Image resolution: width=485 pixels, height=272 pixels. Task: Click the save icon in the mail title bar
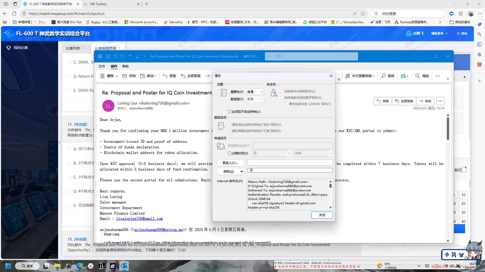[x=108, y=56]
